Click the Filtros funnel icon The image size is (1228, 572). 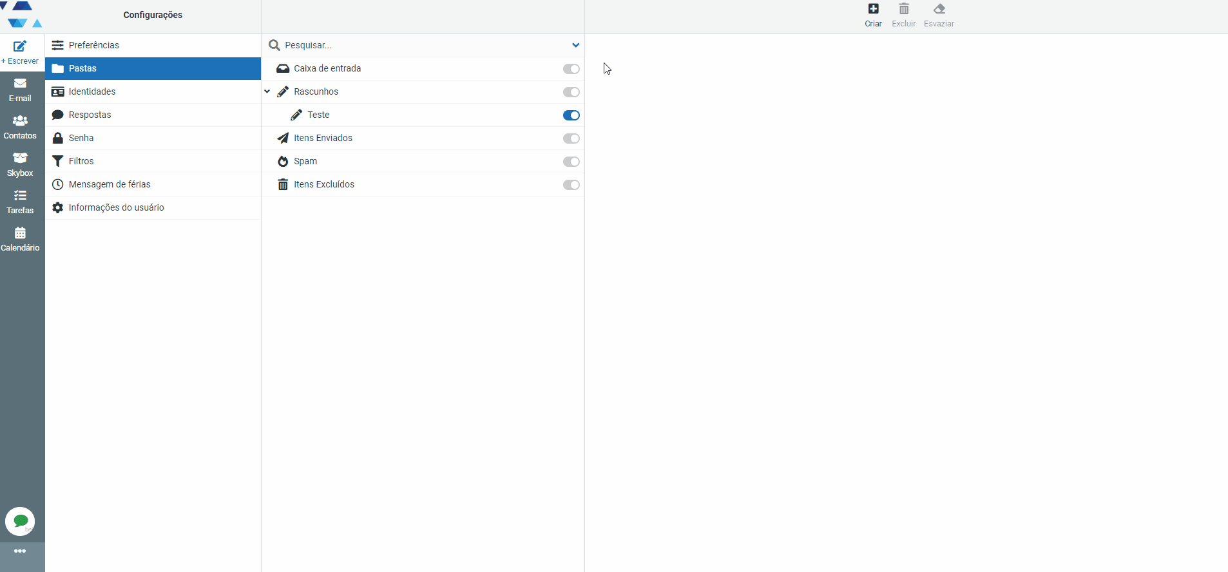click(58, 161)
